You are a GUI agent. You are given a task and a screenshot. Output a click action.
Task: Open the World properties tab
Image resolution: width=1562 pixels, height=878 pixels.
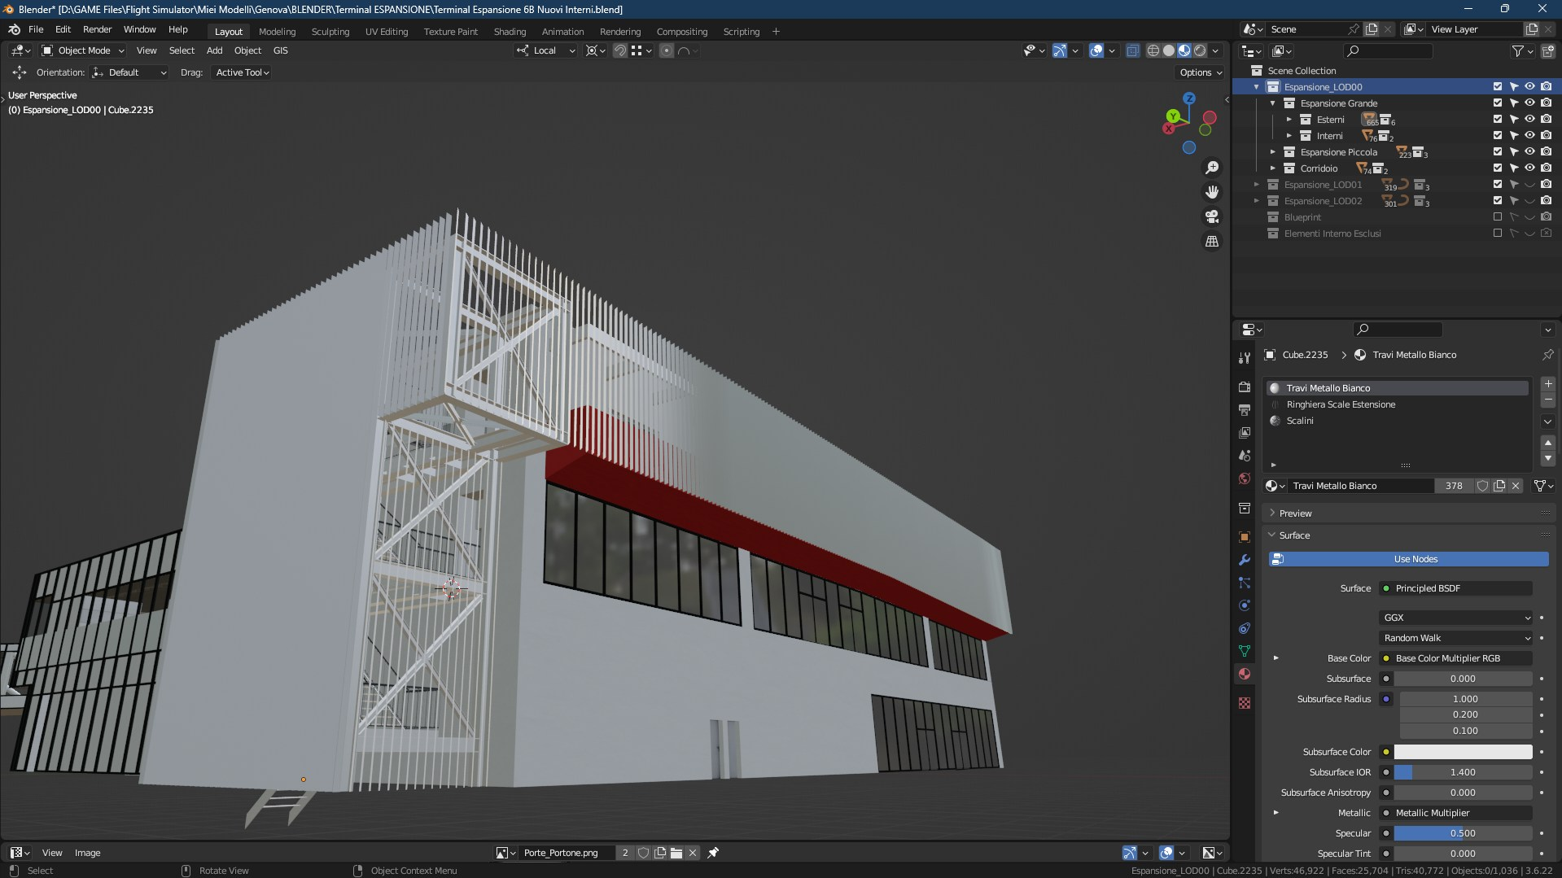1244,478
